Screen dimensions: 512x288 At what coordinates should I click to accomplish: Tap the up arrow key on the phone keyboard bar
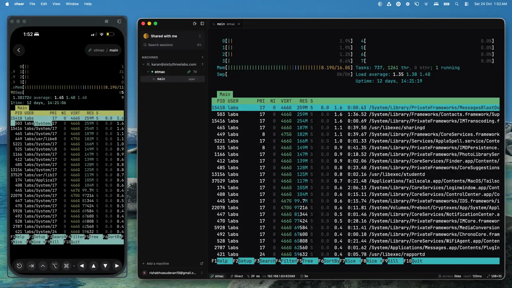click(93, 266)
